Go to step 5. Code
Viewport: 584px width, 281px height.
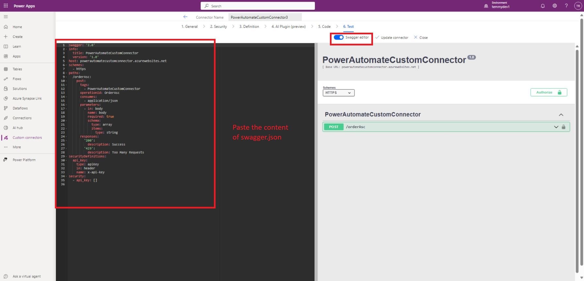coord(324,26)
